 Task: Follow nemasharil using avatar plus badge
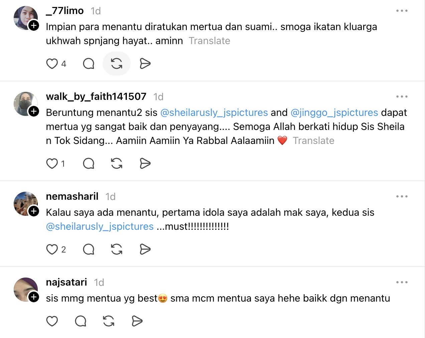pyautogui.click(x=34, y=211)
